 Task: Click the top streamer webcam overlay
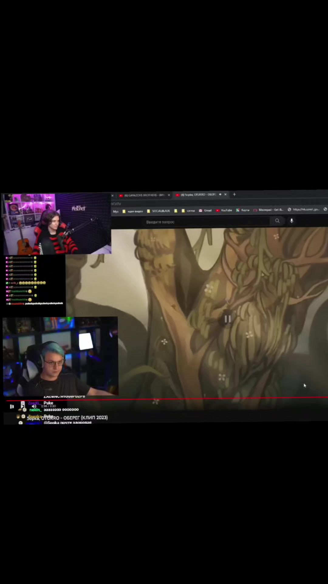coord(57,224)
